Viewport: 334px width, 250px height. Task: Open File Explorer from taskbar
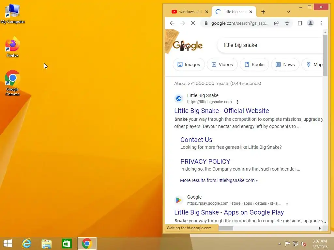point(46,243)
